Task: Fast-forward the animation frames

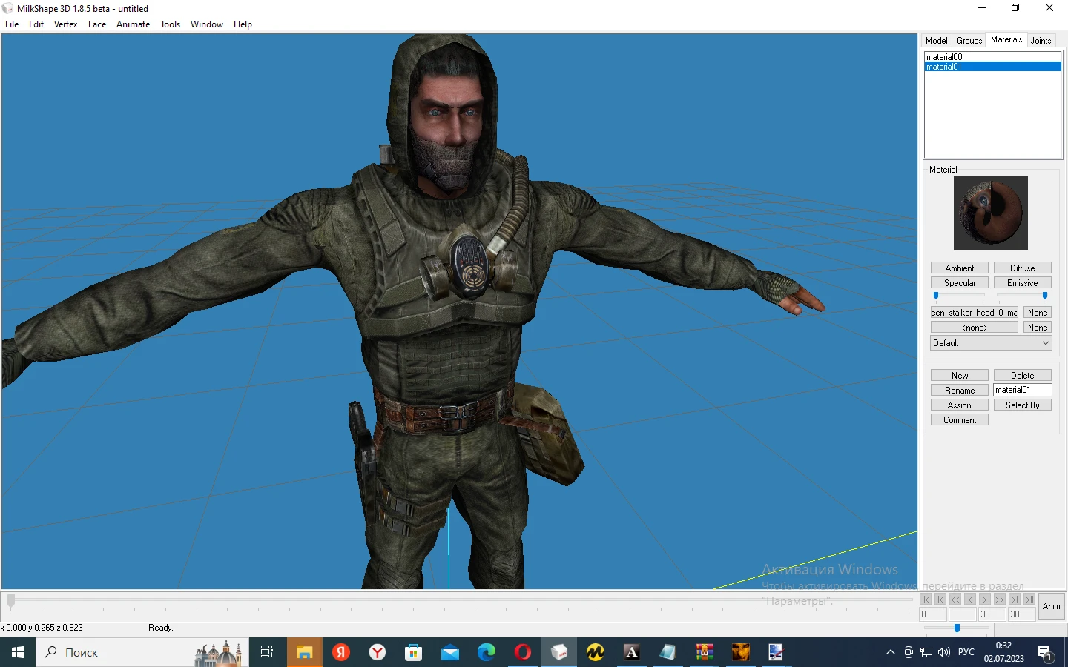Action: (1000, 600)
